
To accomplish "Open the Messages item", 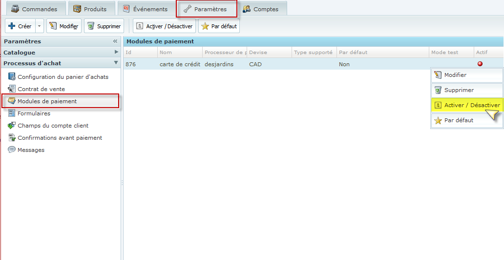I will pyautogui.click(x=31, y=150).
